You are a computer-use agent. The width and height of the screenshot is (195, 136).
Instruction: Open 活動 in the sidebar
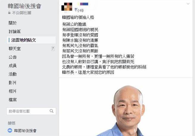pos(12,74)
